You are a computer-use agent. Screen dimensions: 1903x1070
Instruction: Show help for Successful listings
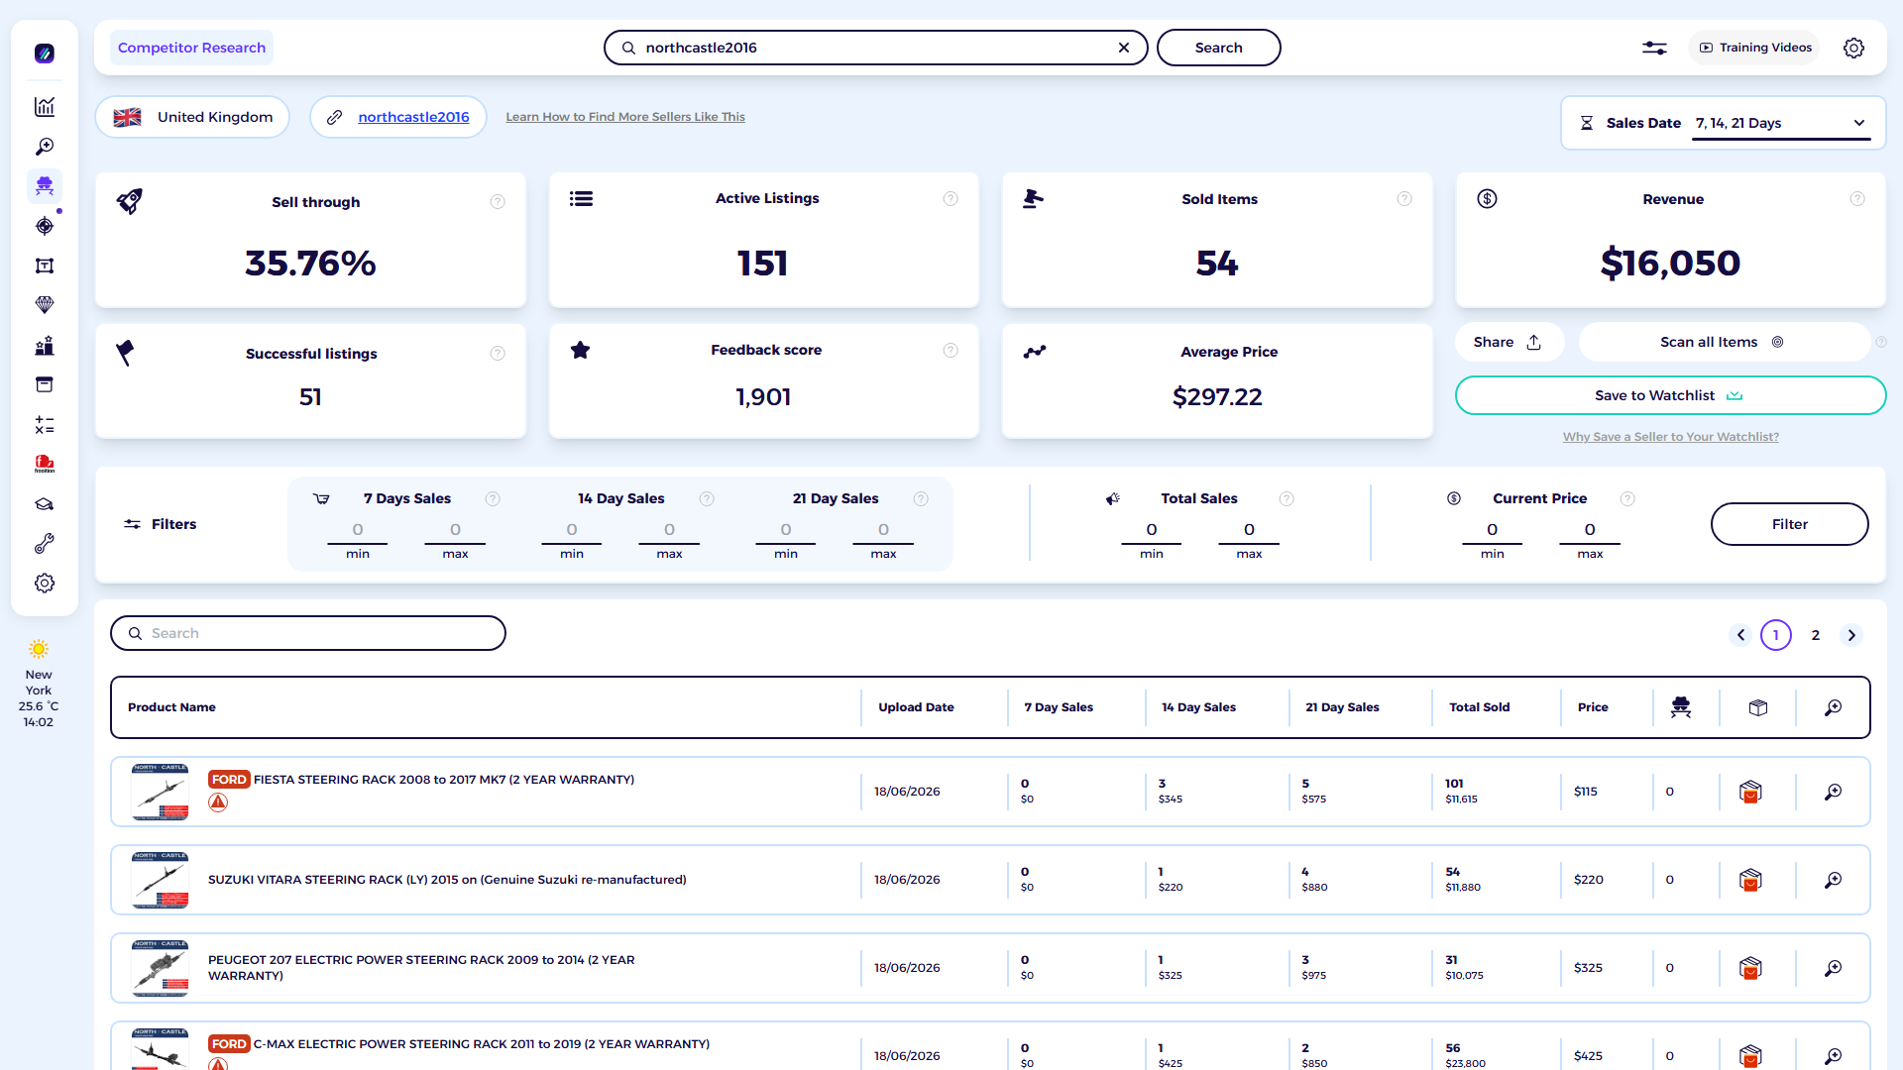[498, 354]
